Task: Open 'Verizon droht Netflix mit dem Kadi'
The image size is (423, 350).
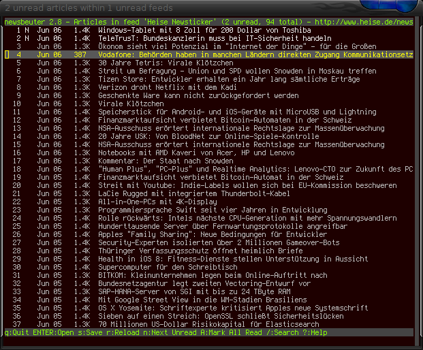Action: pos(209,87)
